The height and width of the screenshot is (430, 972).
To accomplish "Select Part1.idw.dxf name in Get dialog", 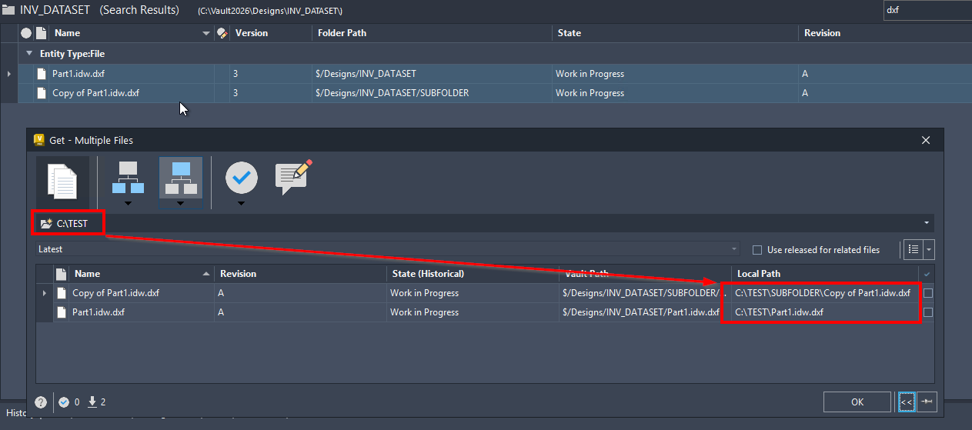I will point(99,312).
